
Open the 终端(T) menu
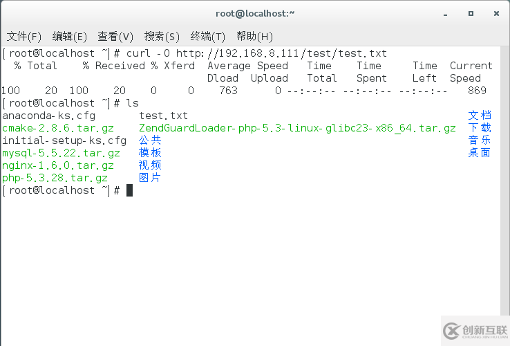click(208, 36)
